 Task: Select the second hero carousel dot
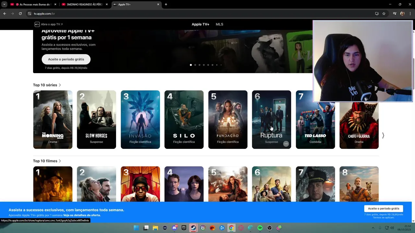[195, 65]
